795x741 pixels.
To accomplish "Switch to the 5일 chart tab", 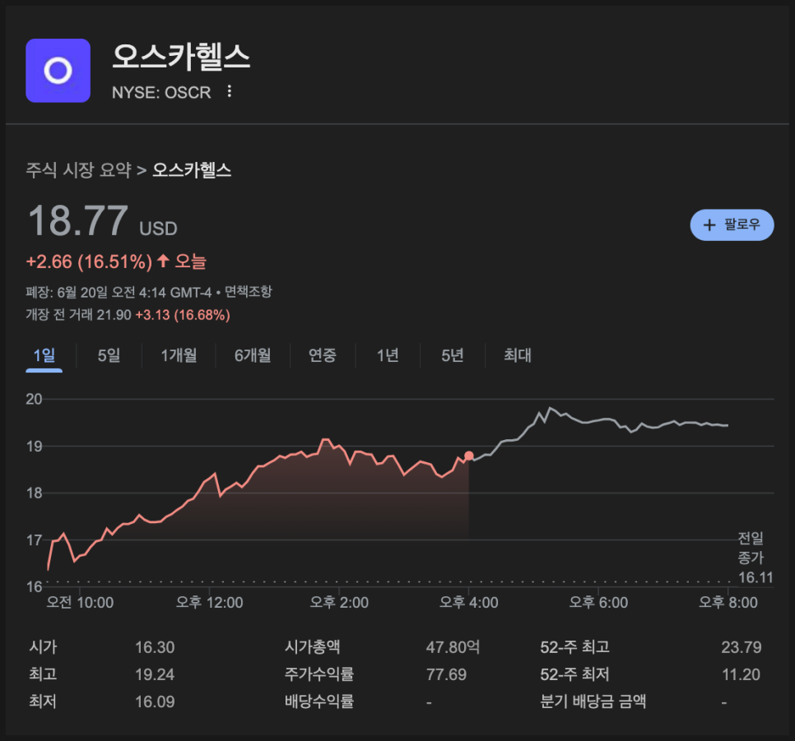I will point(109,355).
